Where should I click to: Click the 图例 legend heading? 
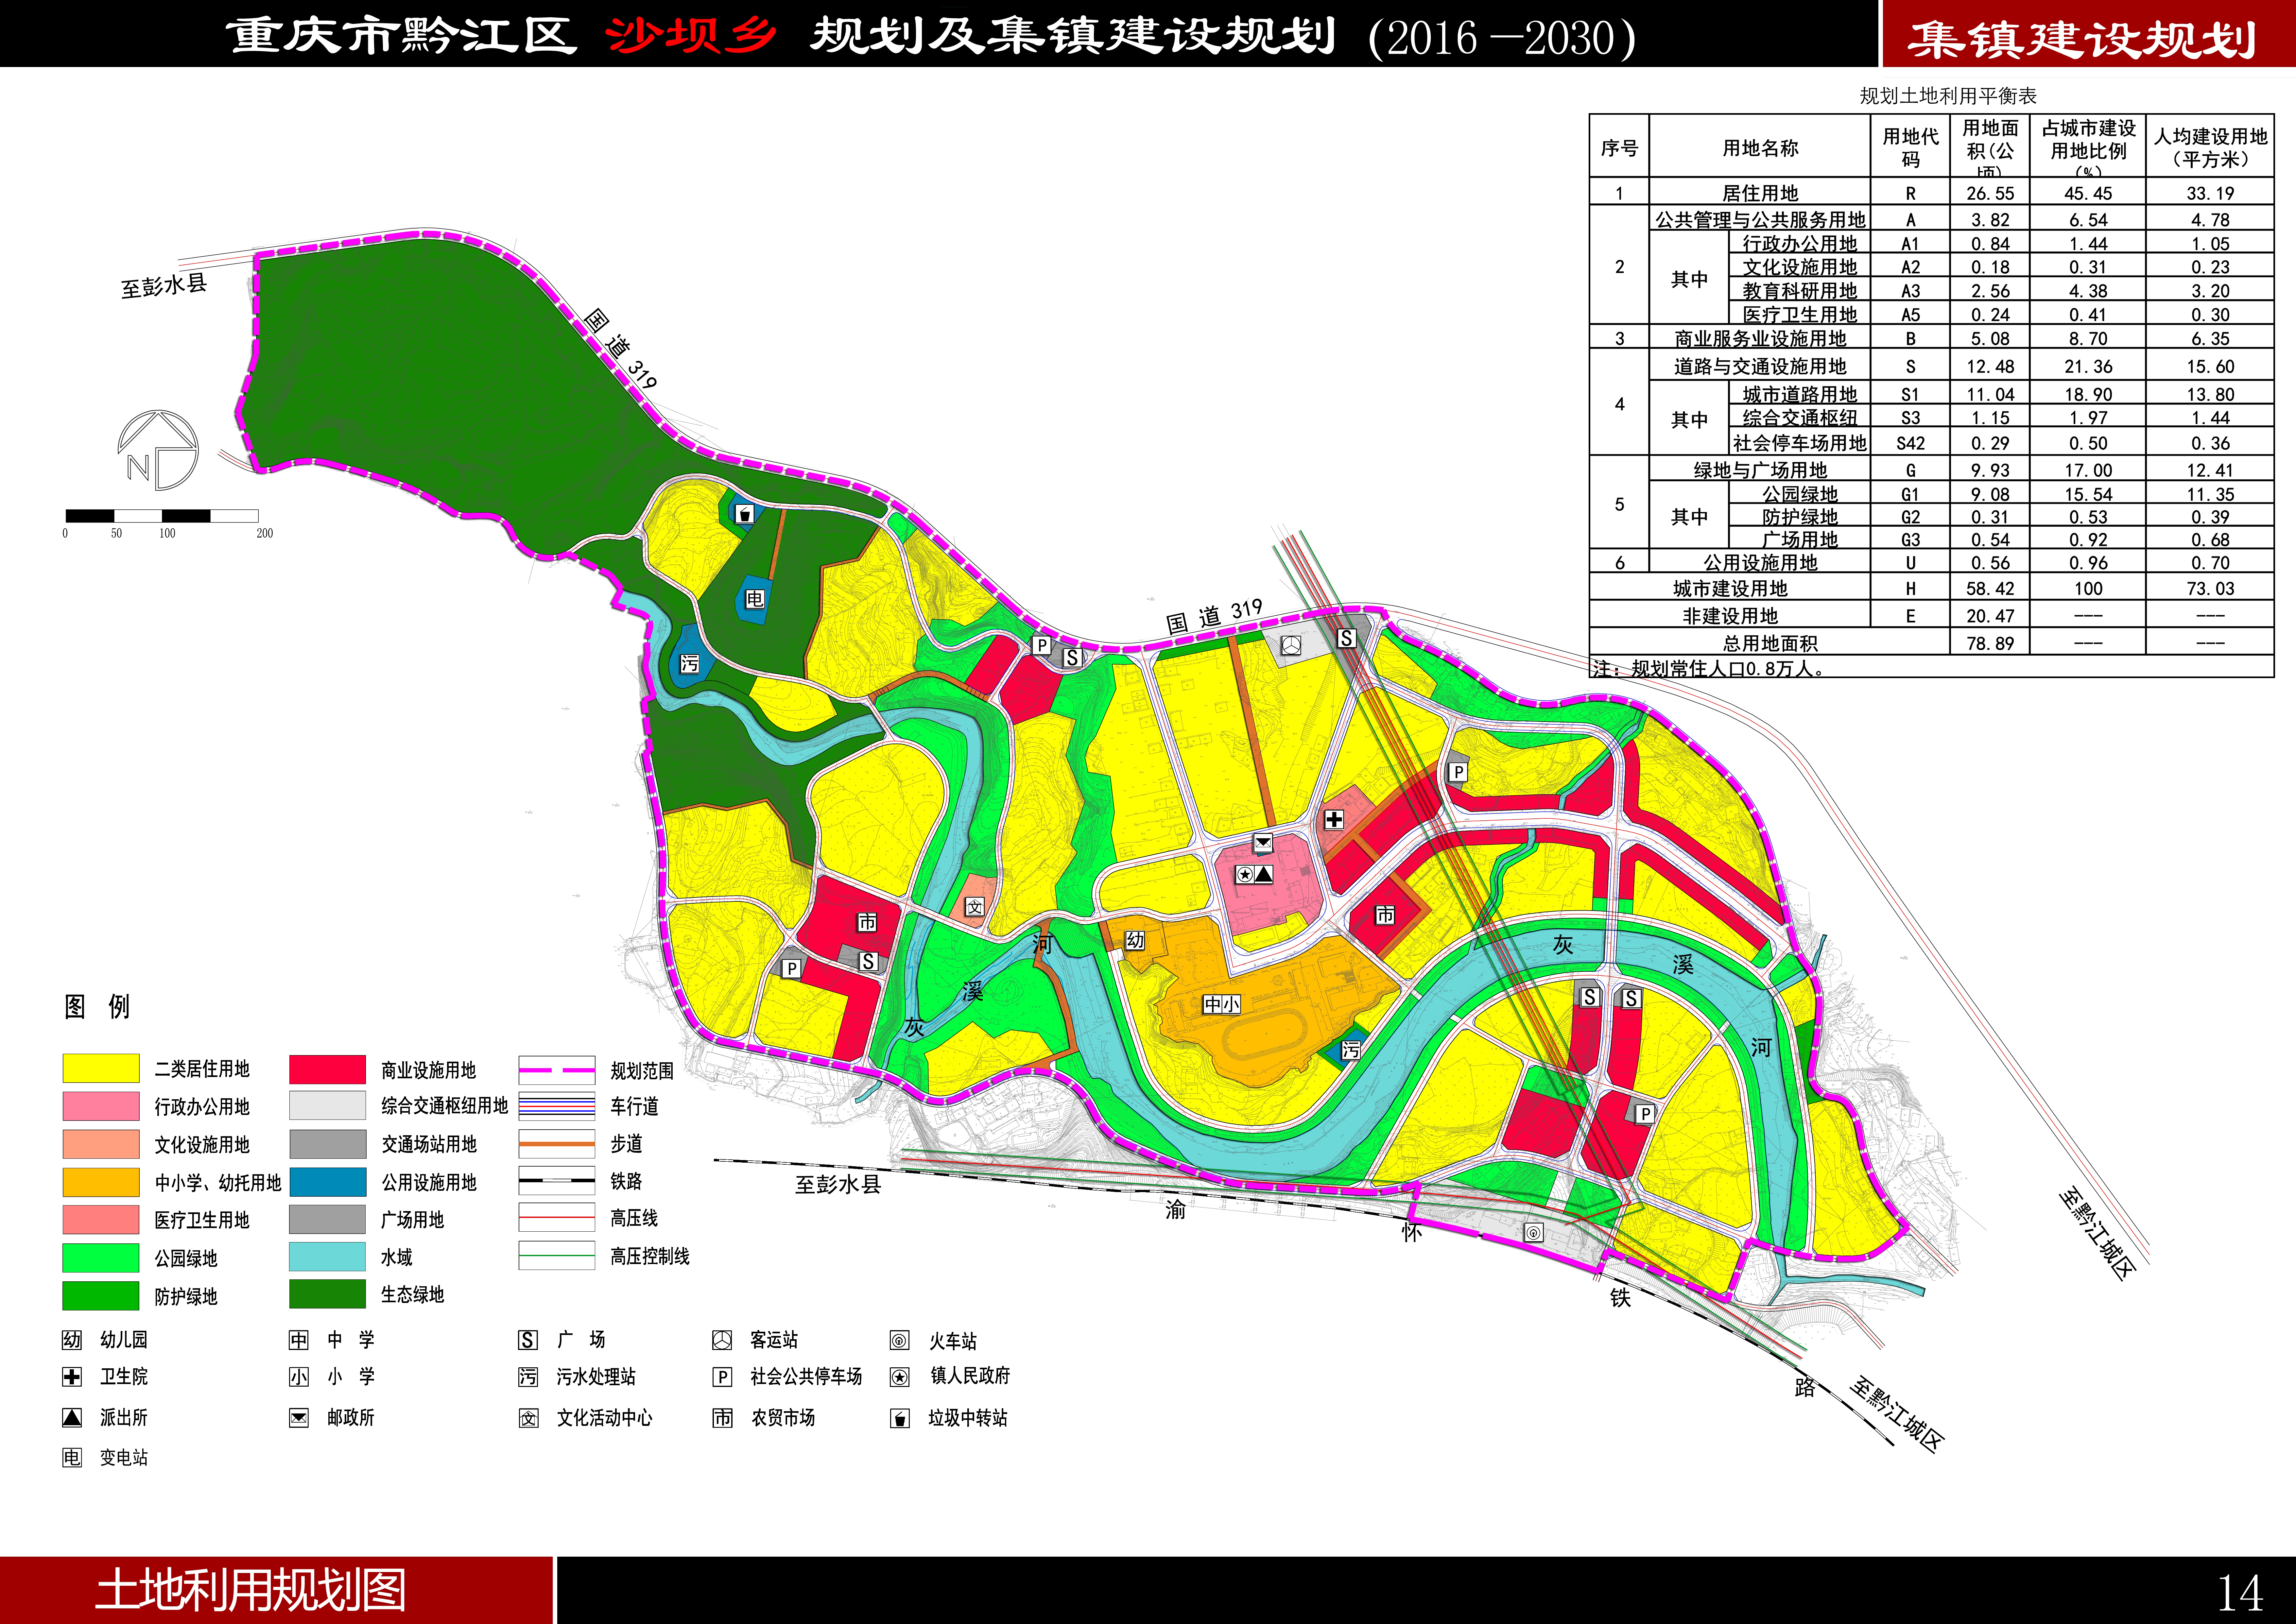click(x=97, y=1007)
